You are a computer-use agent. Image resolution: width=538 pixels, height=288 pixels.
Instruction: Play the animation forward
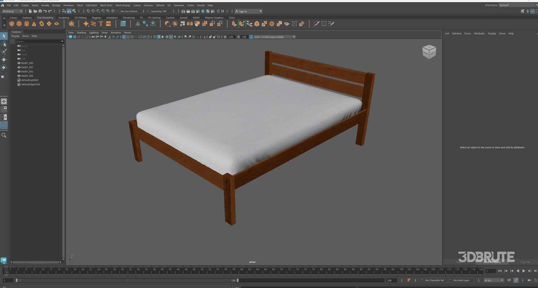524,271
